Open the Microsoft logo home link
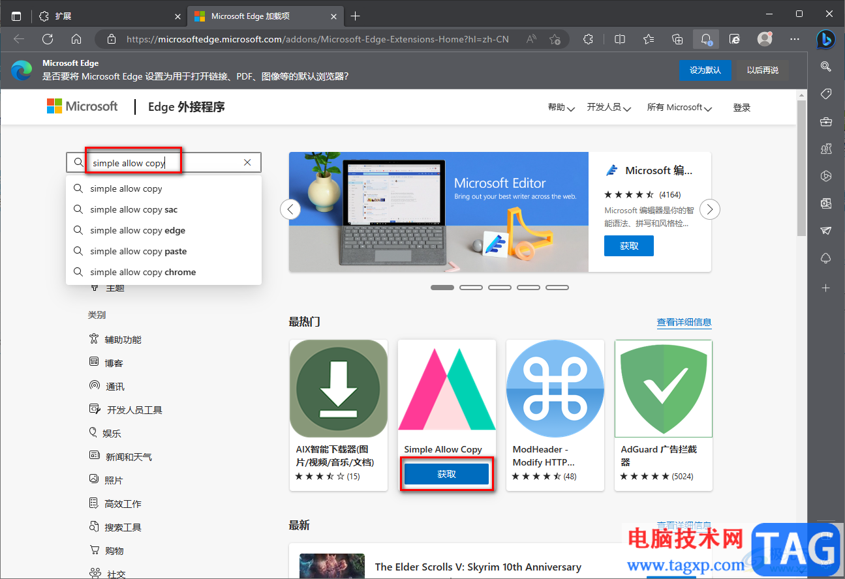 [82, 106]
